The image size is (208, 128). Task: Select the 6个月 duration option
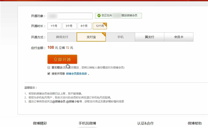pos(85,26)
